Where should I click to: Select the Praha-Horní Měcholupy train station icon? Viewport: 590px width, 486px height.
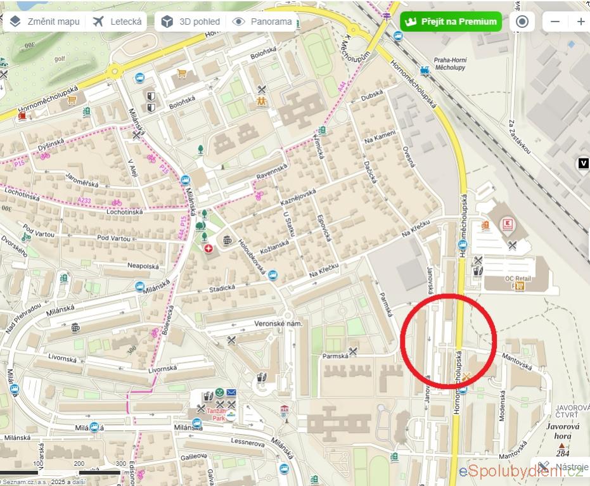(425, 70)
